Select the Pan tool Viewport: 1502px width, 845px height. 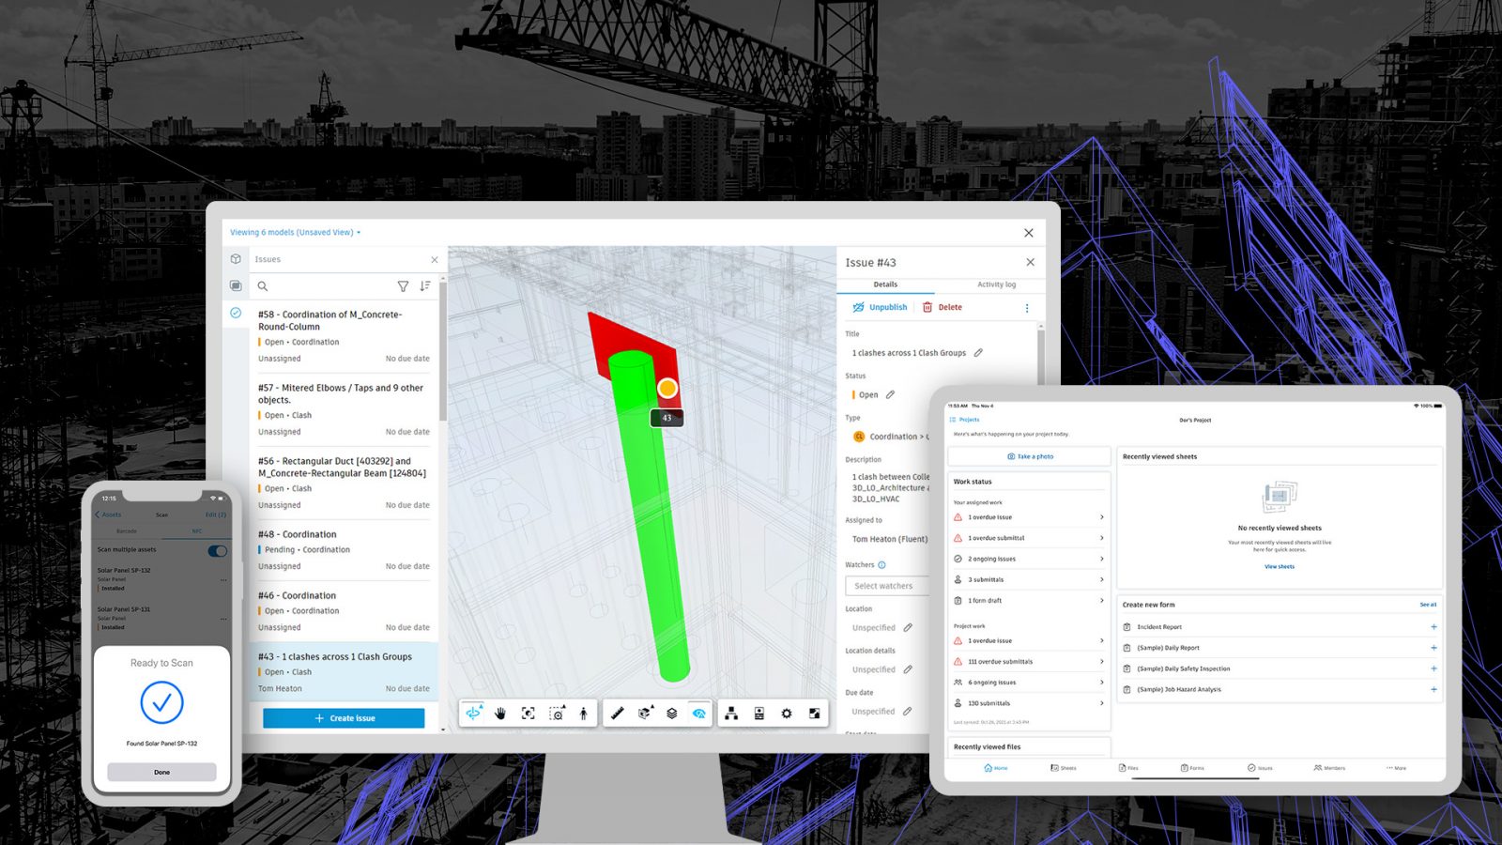coord(499,714)
